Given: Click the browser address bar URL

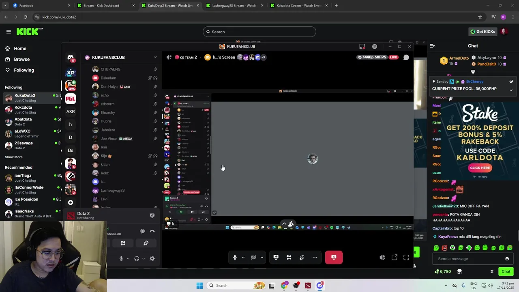Looking at the screenshot, I should tap(59, 17).
